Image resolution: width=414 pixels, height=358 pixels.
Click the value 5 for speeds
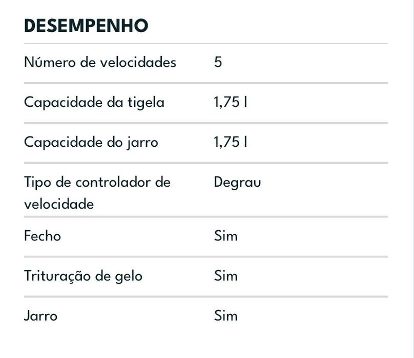click(218, 62)
